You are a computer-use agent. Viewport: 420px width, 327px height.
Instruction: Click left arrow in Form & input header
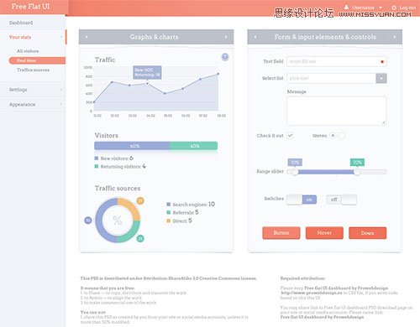[x=255, y=37]
